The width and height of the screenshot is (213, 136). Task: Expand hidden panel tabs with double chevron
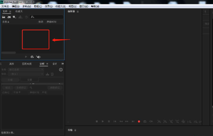coord(62,63)
